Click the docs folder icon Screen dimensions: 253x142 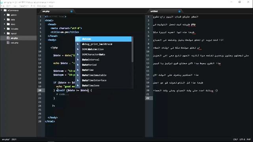(x=8, y=24)
